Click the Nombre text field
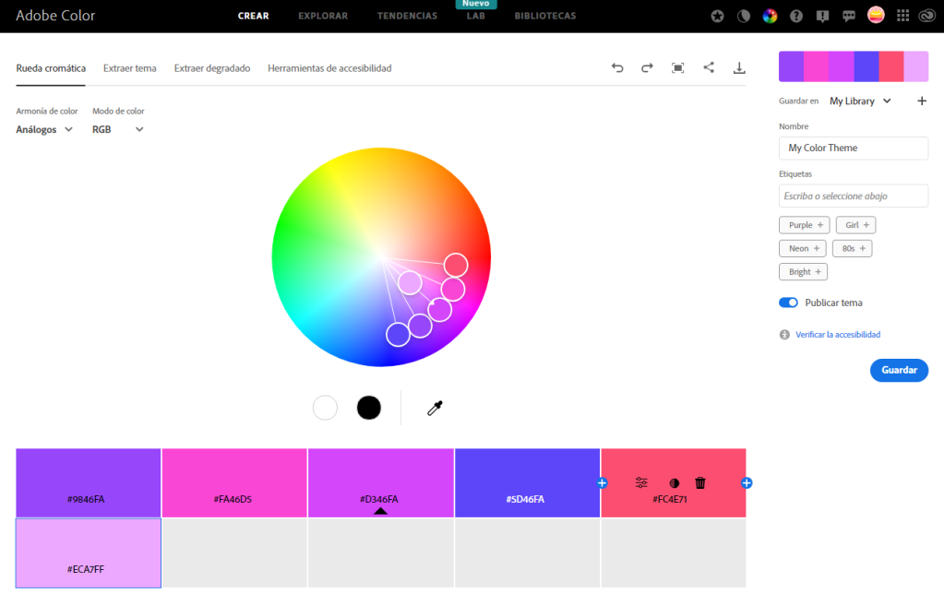Viewport: 944px width, 594px height. 853,148
